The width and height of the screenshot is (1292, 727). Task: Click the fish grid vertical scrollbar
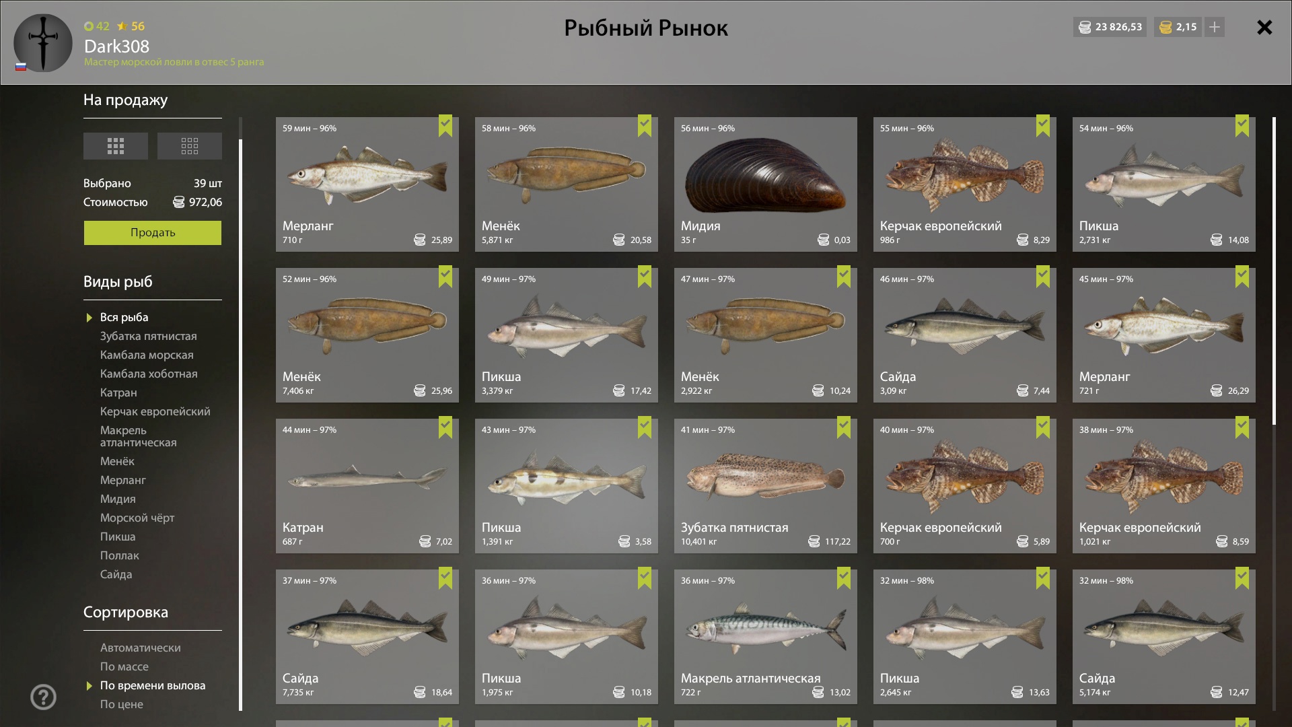click(1274, 271)
